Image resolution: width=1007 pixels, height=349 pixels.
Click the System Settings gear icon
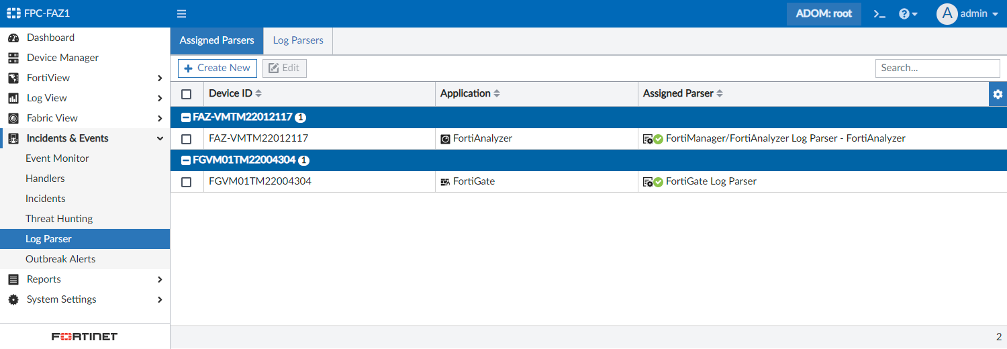[13, 299]
